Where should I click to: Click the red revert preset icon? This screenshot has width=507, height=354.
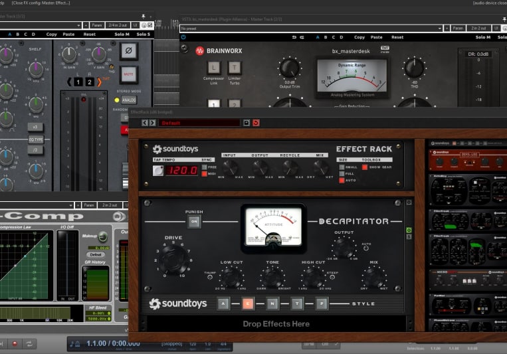click(256, 123)
